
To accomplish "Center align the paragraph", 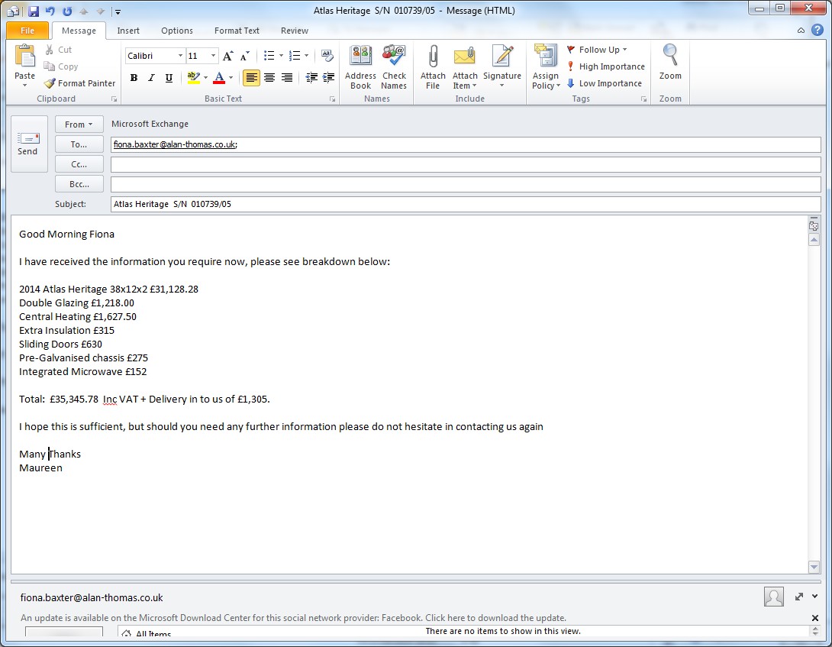I will pos(269,78).
